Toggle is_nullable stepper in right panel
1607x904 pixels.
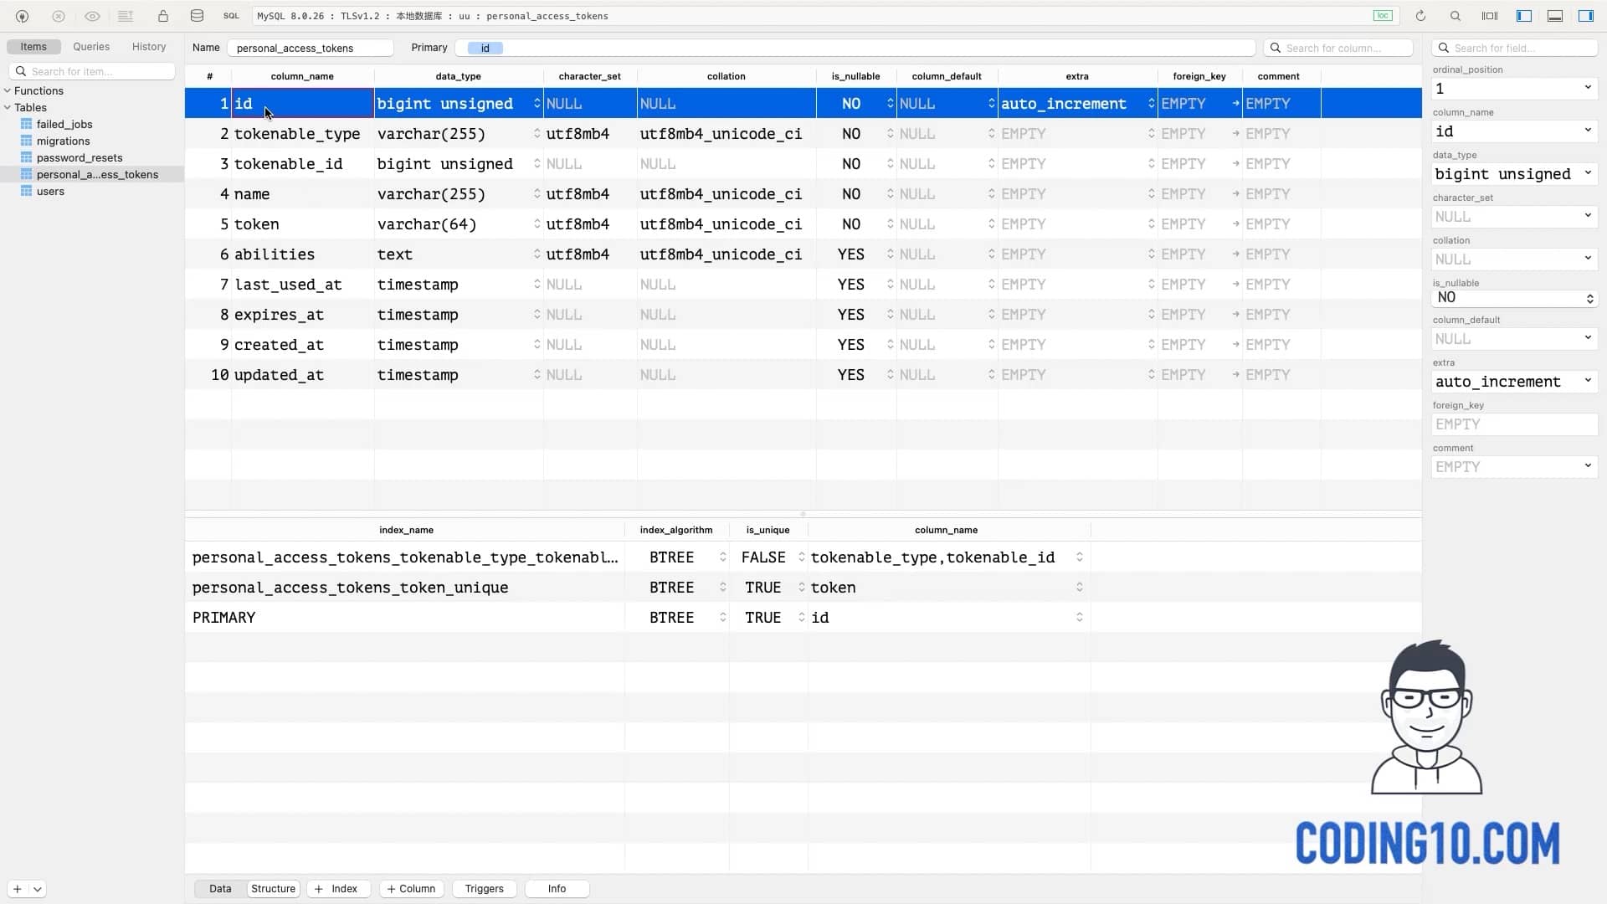[x=1589, y=298]
